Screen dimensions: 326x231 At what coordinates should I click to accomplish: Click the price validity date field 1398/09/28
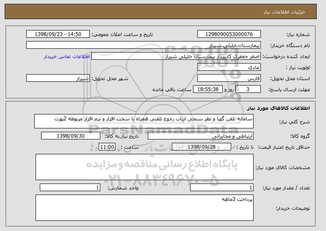202,147
